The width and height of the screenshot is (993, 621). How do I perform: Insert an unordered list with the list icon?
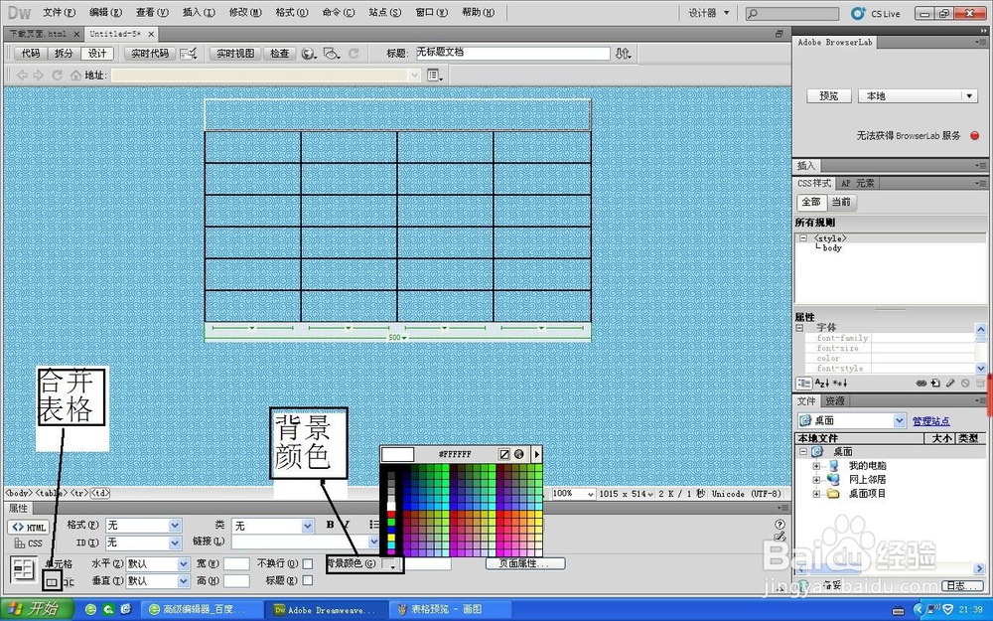point(374,525)
